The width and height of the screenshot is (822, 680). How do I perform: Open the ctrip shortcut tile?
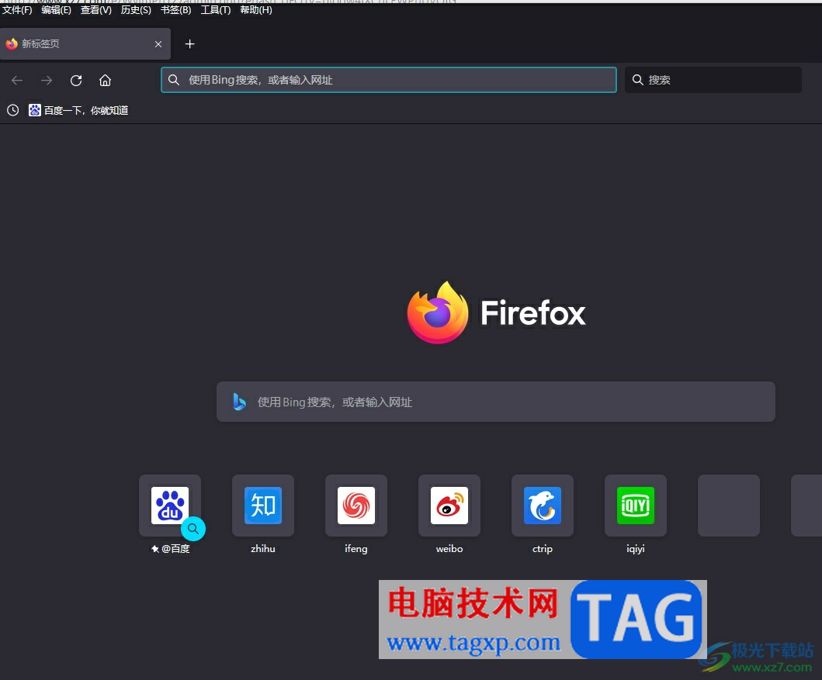pyautogui.click(x=543, y=506)
